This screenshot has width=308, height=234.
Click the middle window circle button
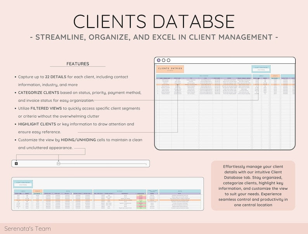click(163, 60)
